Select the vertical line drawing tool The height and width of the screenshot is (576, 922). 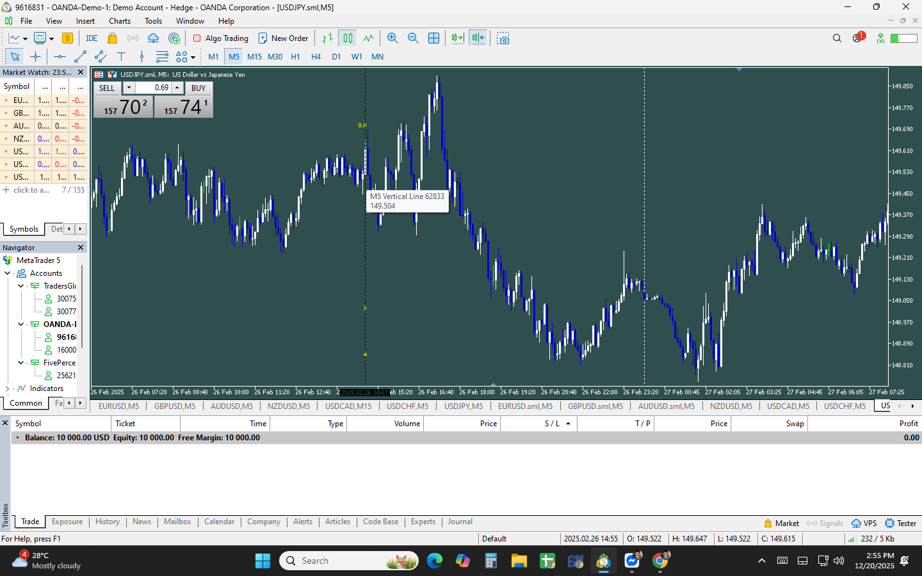tap(142, 57)
